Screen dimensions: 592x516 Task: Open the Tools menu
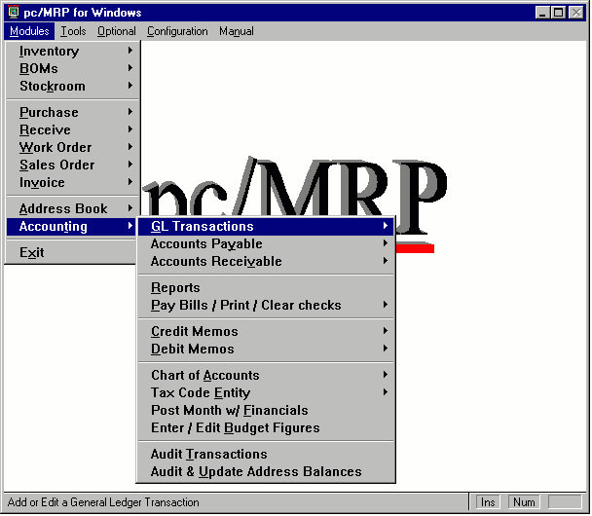tap(73, 31)
